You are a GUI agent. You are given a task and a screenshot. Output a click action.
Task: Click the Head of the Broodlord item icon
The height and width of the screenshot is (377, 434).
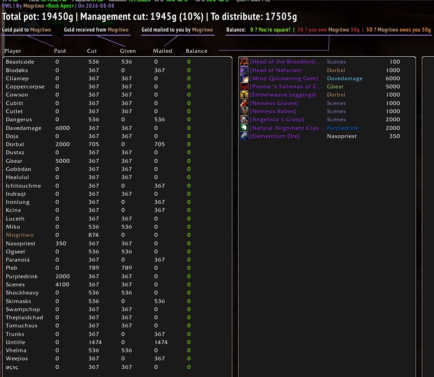[x=244, y=62]
